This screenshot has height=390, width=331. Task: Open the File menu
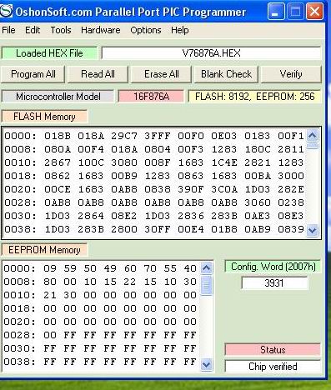[8, 30]
